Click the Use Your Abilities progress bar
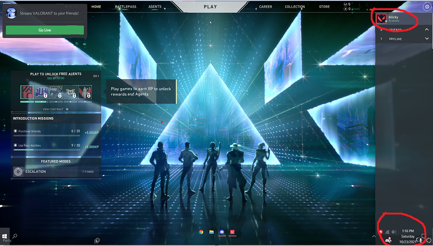 47,150
